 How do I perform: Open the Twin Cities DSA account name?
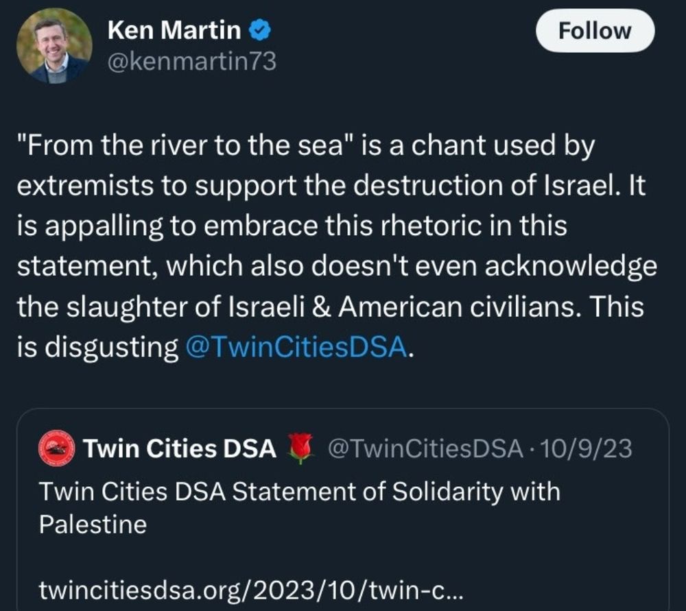(x=180, y=448)
